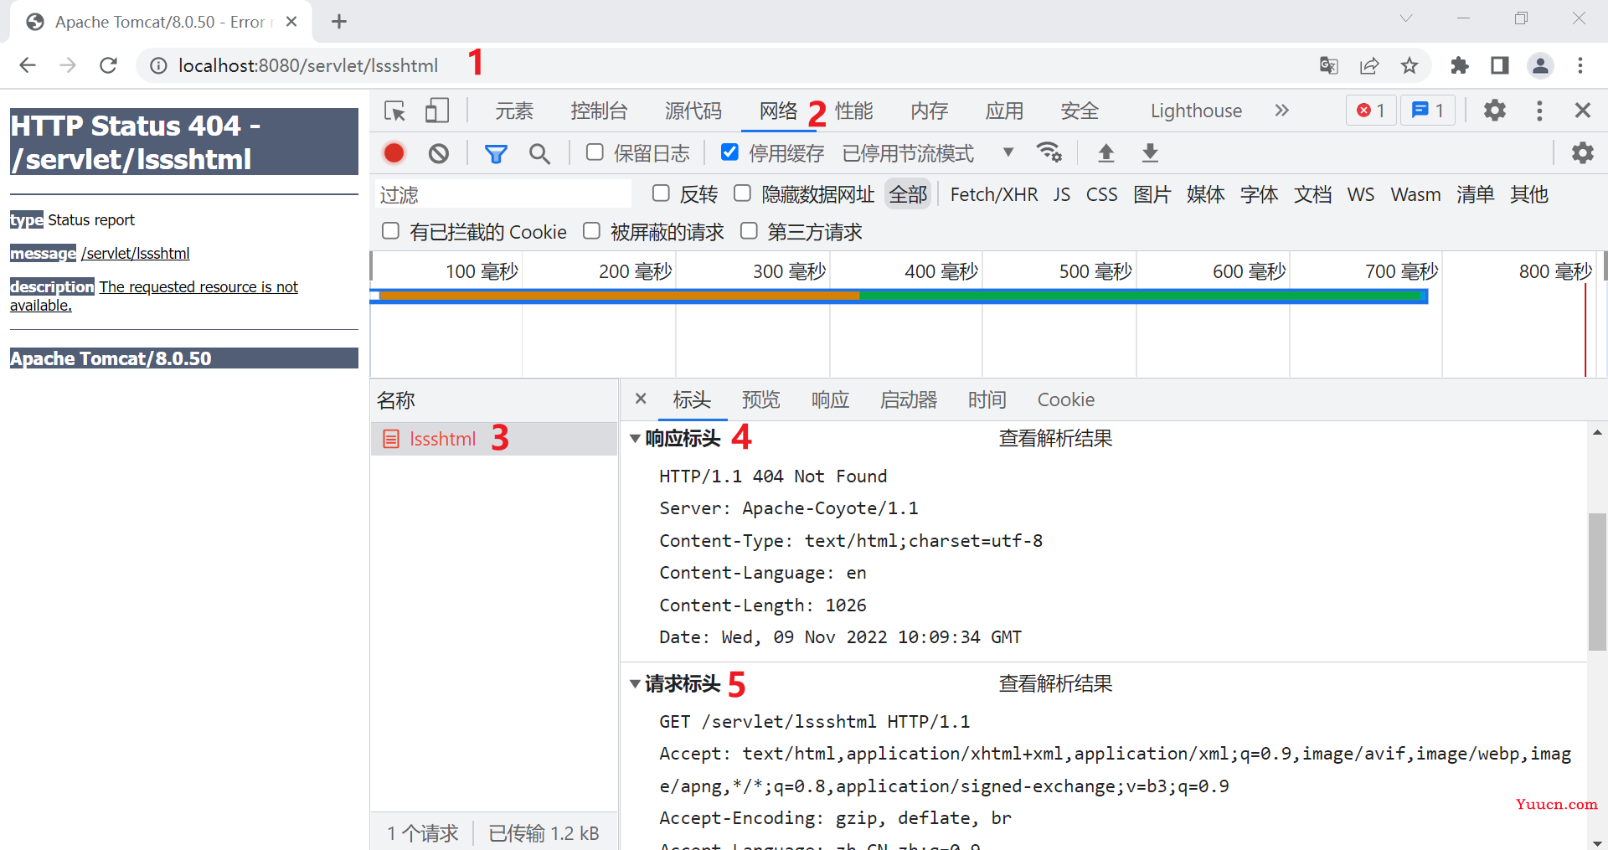The width and height of the screenshot is (1608, 850).
Task: Filter requests by JS type
Action: 1062,194
